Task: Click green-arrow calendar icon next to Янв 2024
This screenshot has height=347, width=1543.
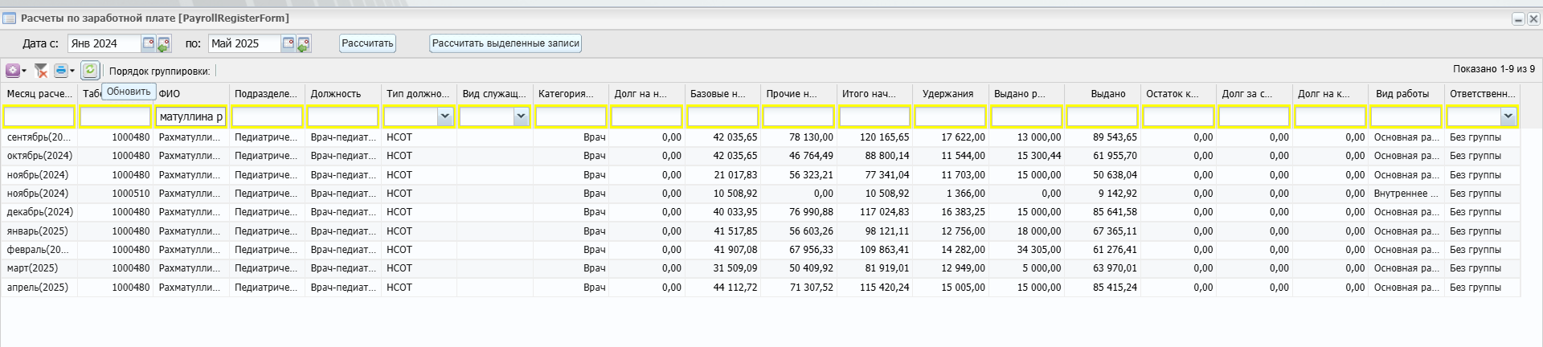Action: click(x=164, y=44)
